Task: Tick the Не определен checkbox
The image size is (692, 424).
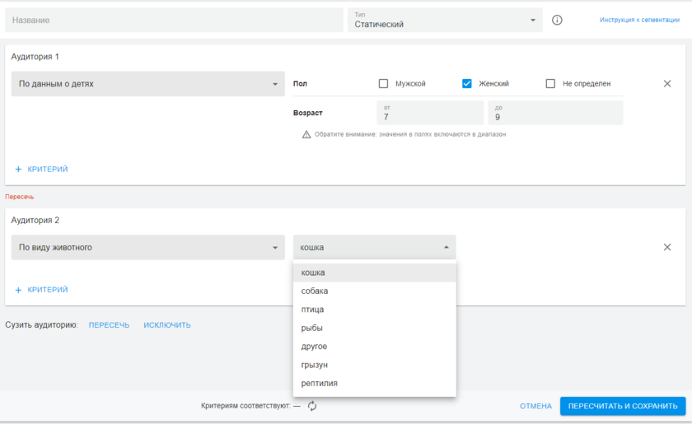Action: (x=550, y=84)
